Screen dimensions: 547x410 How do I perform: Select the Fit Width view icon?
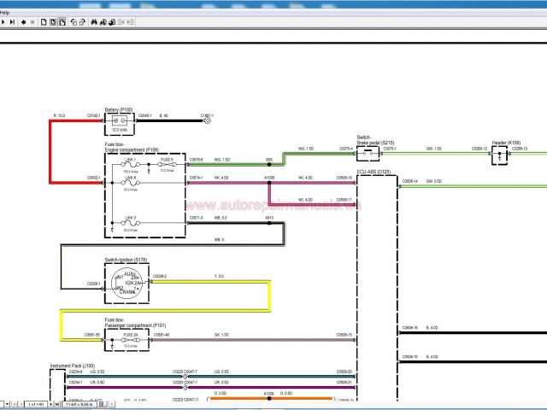click(x=62, y=21)
